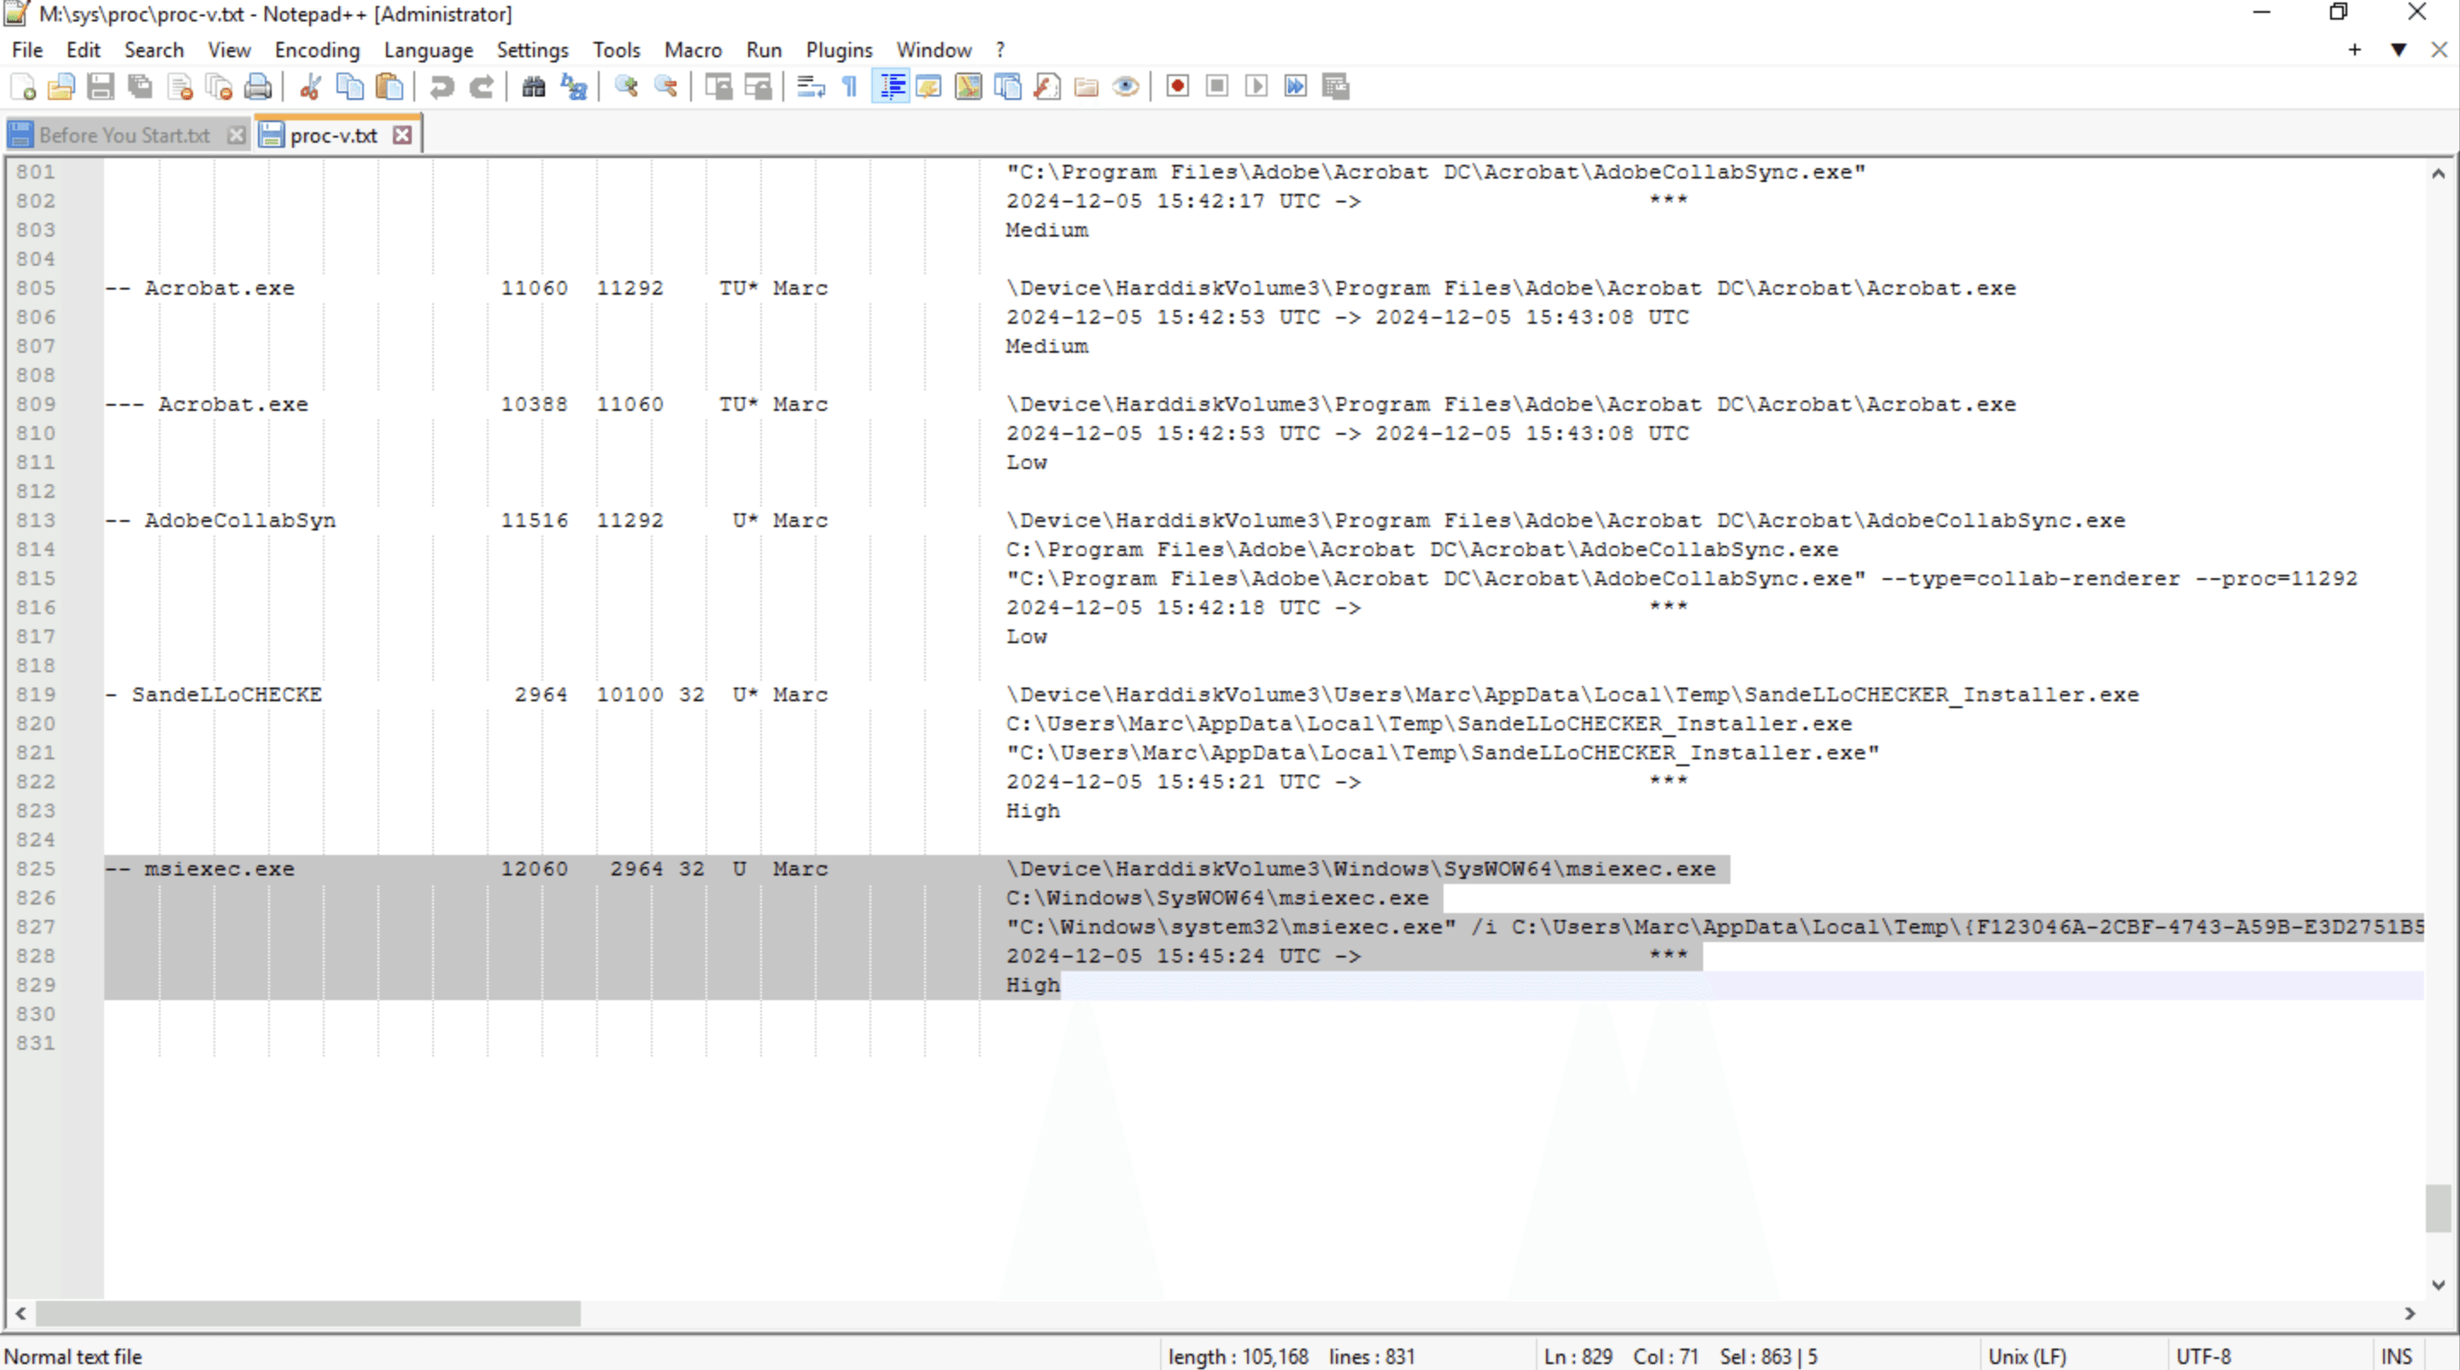
Task: Click the horizontal scrollbar right arrow
Action: pos(2410,1314)
